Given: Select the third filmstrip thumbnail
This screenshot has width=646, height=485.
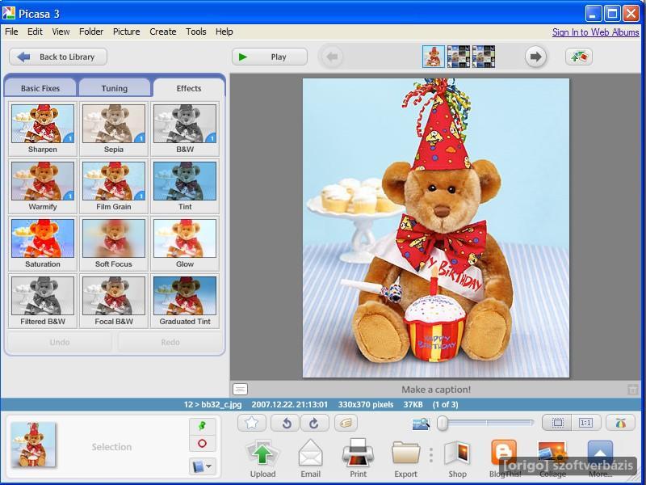Looking at the screenshot, I should 484,57.
